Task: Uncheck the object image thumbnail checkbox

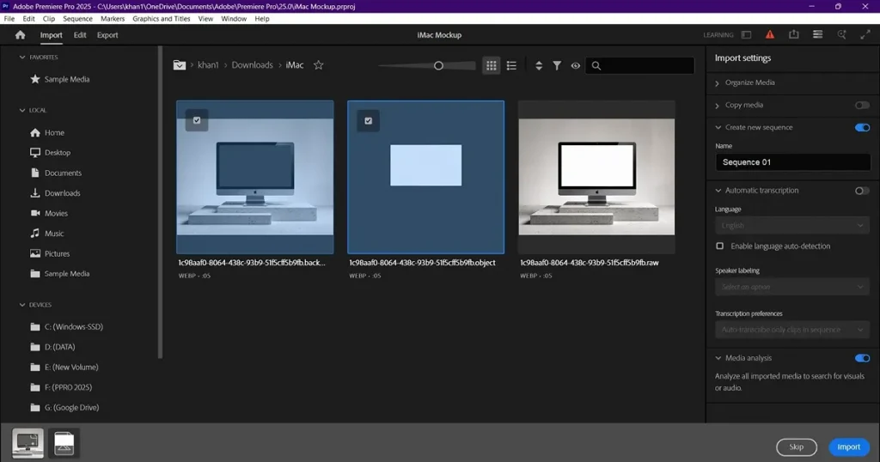Action: coord(368,120)
